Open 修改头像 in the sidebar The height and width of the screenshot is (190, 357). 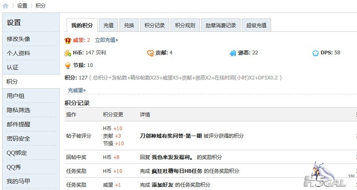point(18,39)
